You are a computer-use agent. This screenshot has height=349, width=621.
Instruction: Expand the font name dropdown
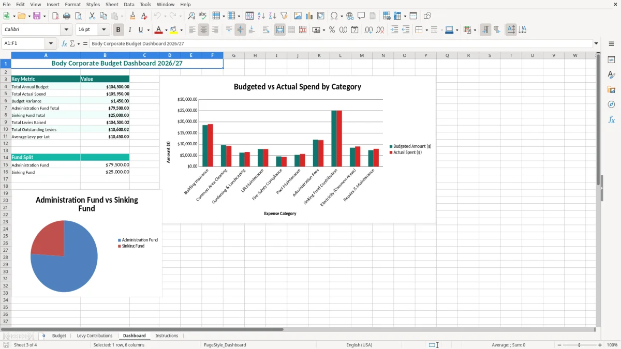coord(66,30)
